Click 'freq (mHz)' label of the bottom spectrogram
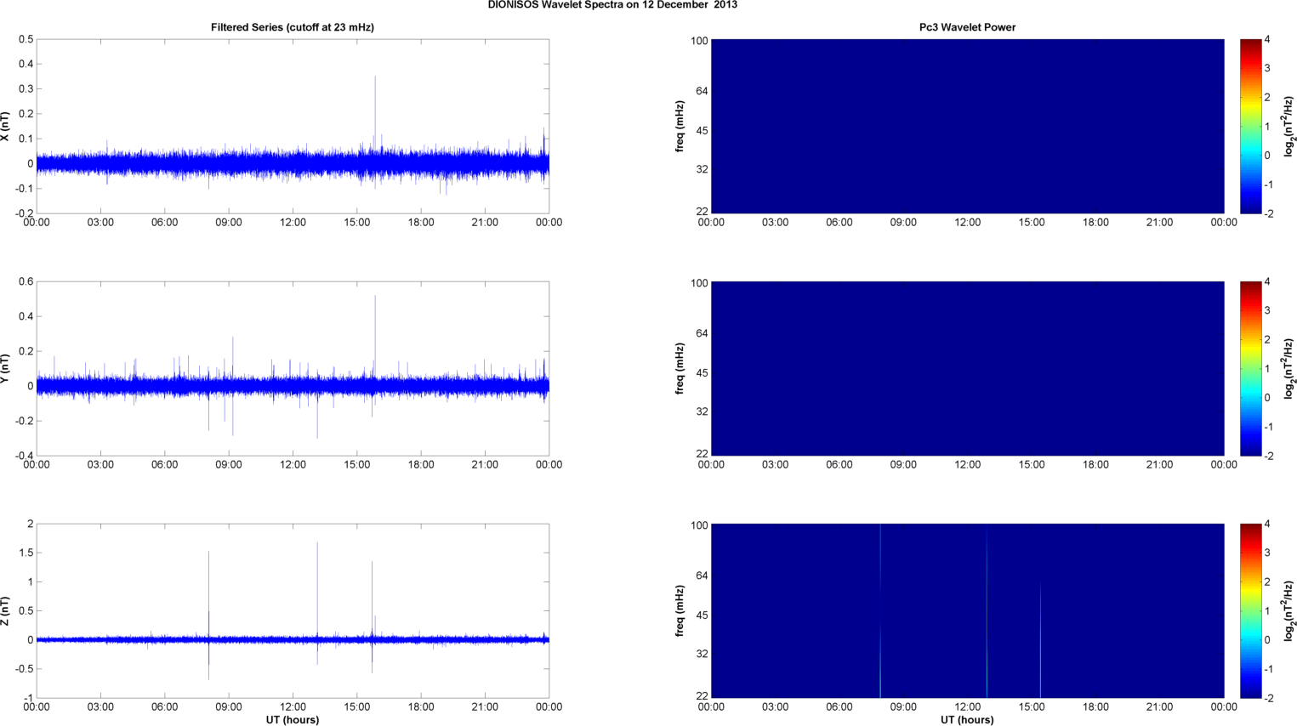 [x=680, y=611]
